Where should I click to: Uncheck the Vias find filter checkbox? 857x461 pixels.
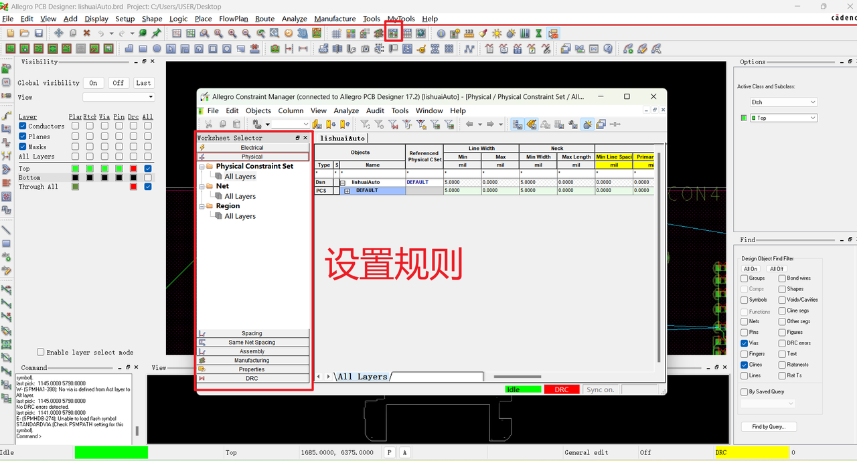[745, 343]
